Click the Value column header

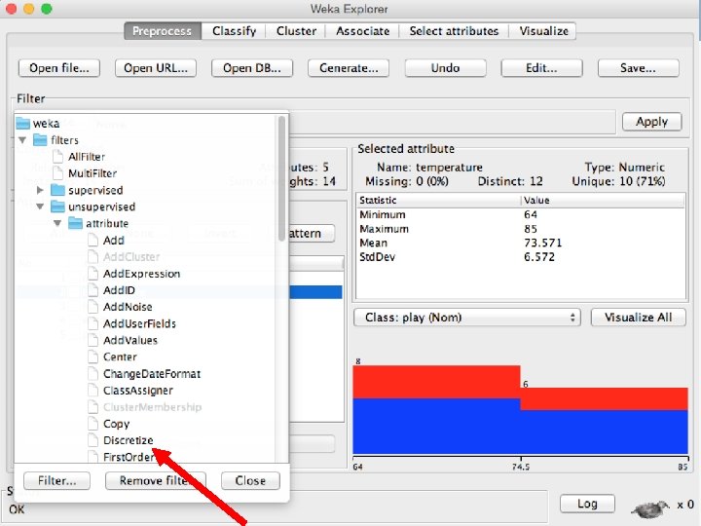point(603,200)
